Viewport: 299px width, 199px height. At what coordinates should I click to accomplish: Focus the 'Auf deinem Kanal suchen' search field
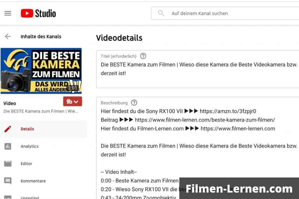pos(225,13)
